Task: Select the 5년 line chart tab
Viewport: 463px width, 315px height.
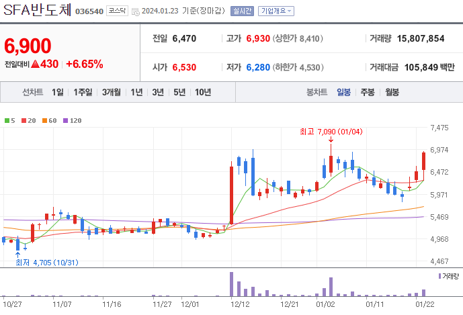Action: [x=179, y=93]
